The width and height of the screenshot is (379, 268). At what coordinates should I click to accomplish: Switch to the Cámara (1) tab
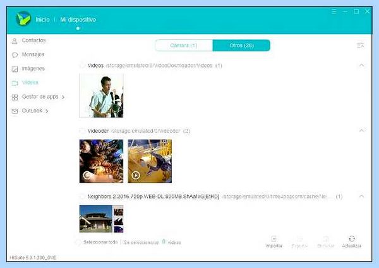[x=184, y=46]
